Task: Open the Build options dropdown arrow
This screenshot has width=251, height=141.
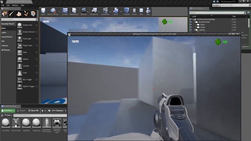Action: (121, 11)
